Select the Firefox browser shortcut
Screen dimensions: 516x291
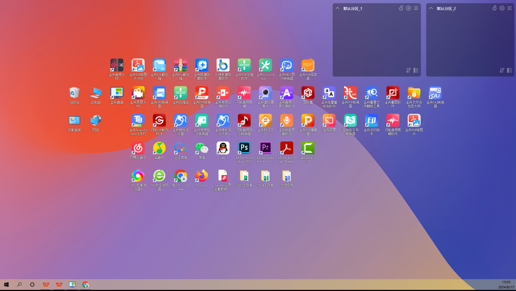point(202,175)
